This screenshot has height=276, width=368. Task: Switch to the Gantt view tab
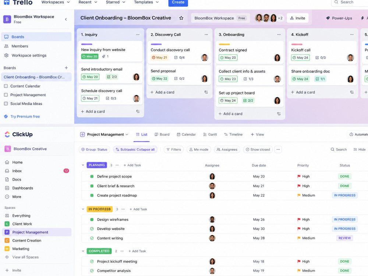pyautogui.click(x=210, y=134)
